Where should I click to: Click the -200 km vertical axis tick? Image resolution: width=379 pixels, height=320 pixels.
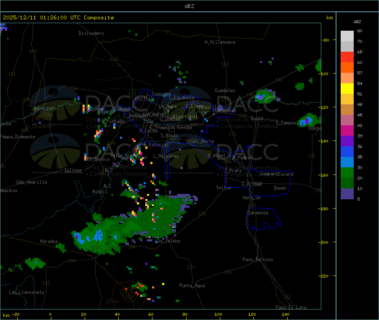click(x=323, y=242)
